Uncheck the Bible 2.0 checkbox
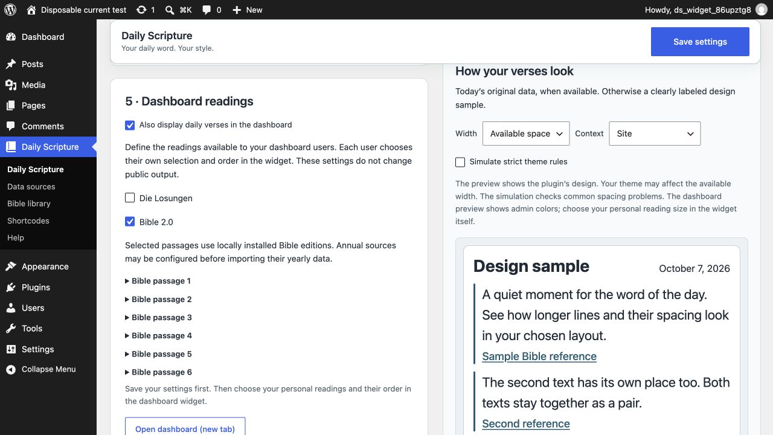The height and width of the screenshot is (435, 773). 130,222
